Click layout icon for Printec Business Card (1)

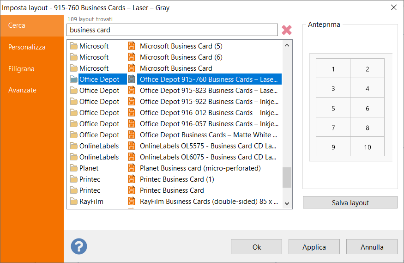132,179
